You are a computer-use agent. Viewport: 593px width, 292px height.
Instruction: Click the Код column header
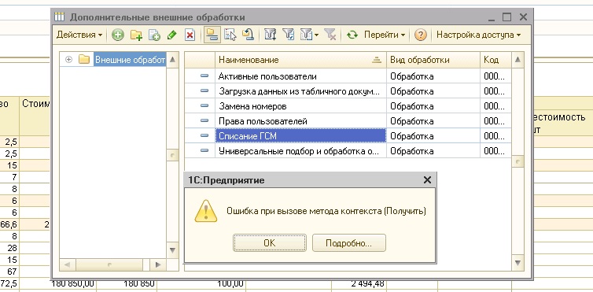point(495,60)
